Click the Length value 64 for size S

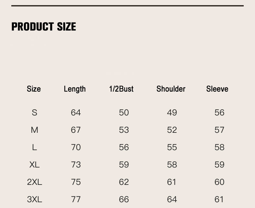click(76, 113)
